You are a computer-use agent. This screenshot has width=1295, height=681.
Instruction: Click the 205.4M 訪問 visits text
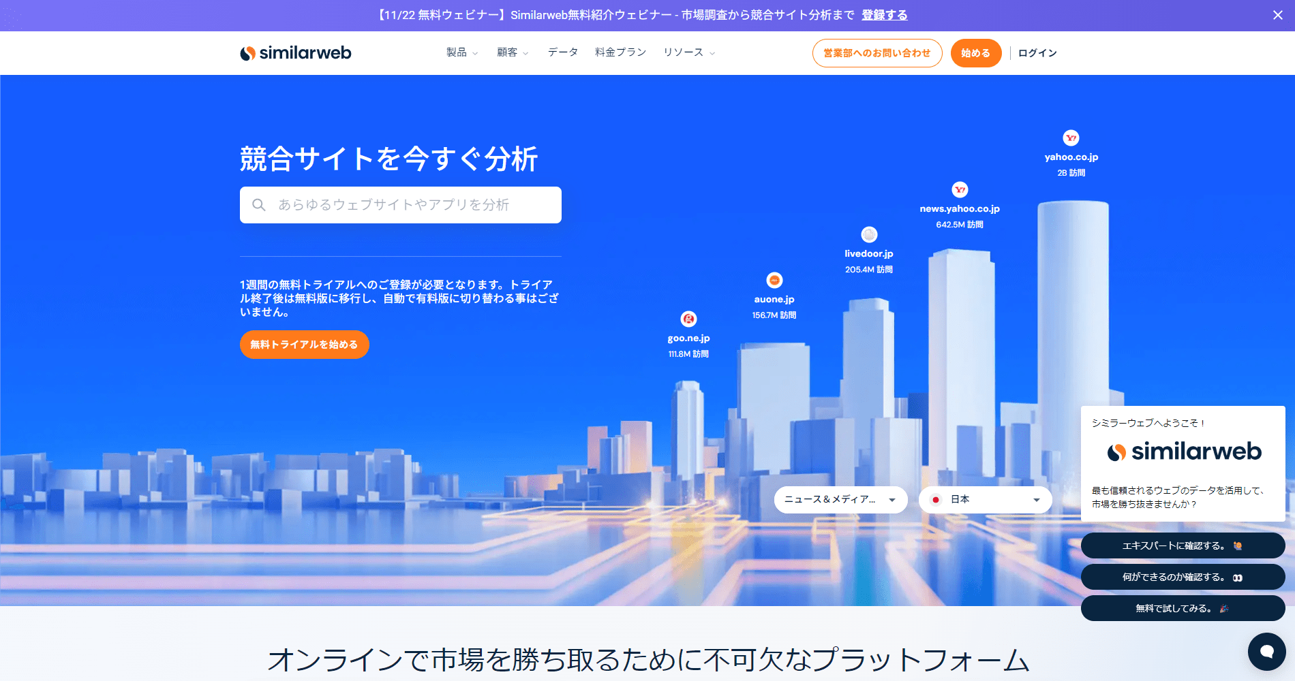tap(869, 270)
